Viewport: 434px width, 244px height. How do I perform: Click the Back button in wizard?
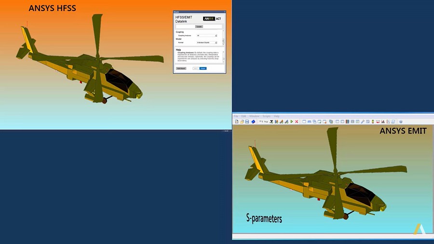(196, 68)
